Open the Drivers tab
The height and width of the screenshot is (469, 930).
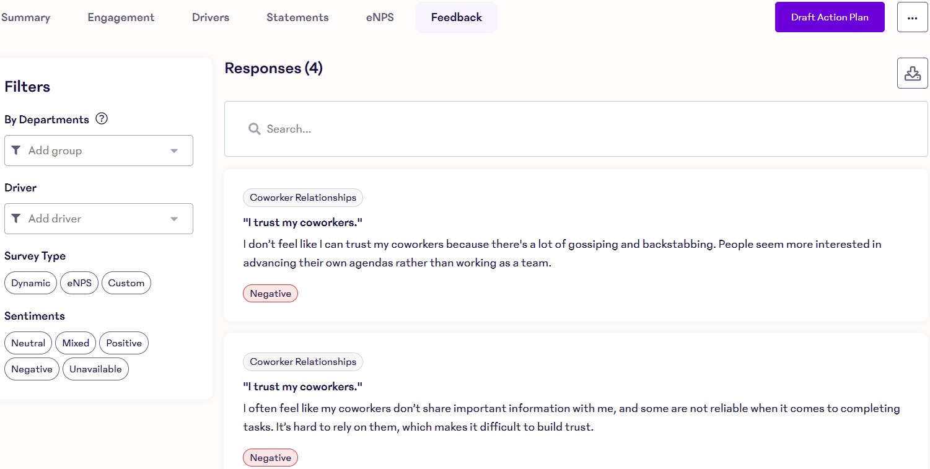pyautogui.click(x=210, y=17)
